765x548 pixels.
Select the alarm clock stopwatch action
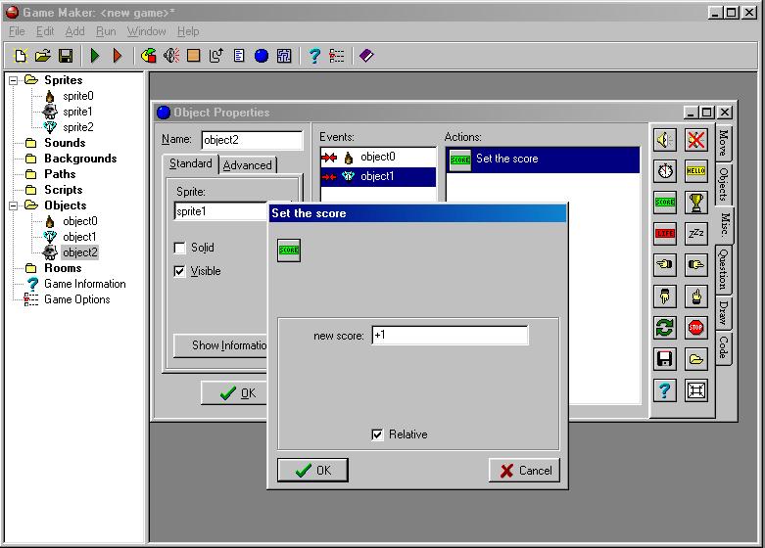click(x=665, y=171)
